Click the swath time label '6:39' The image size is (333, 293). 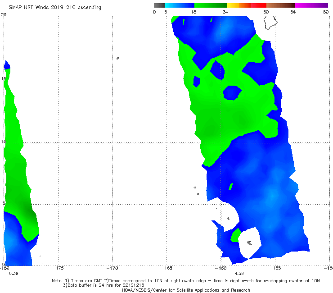click(13, 274)
